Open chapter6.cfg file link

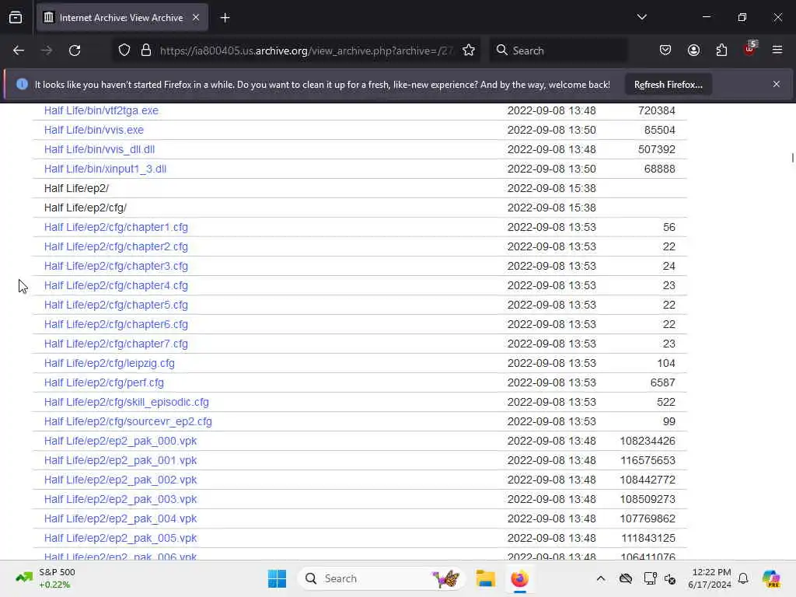(116, 324)
